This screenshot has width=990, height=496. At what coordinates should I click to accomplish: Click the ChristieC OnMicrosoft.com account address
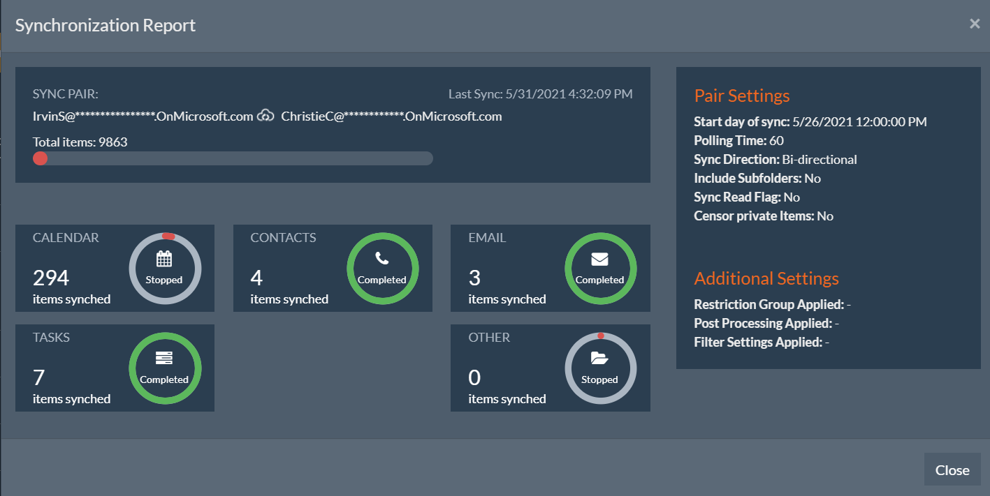391,117
